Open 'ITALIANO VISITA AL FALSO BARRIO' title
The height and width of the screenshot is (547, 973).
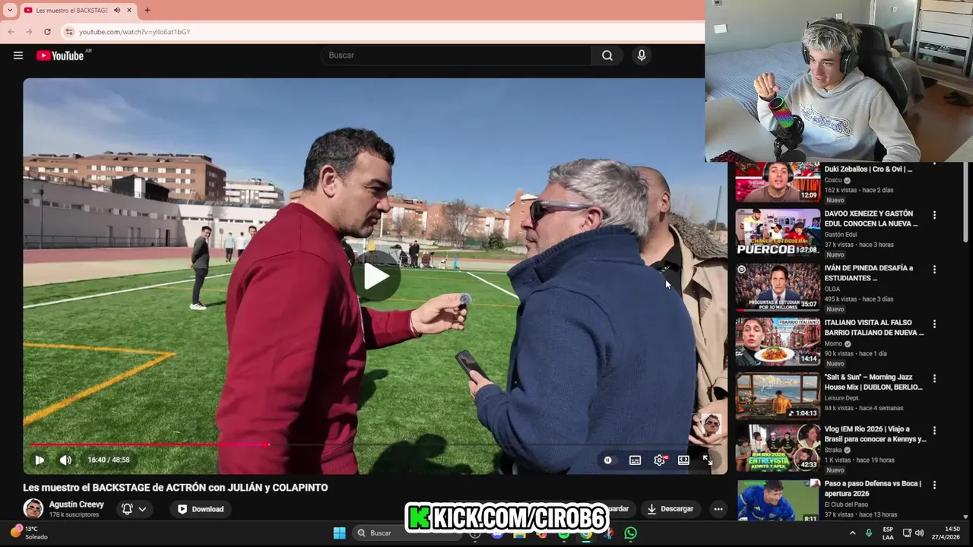point(874,327)
